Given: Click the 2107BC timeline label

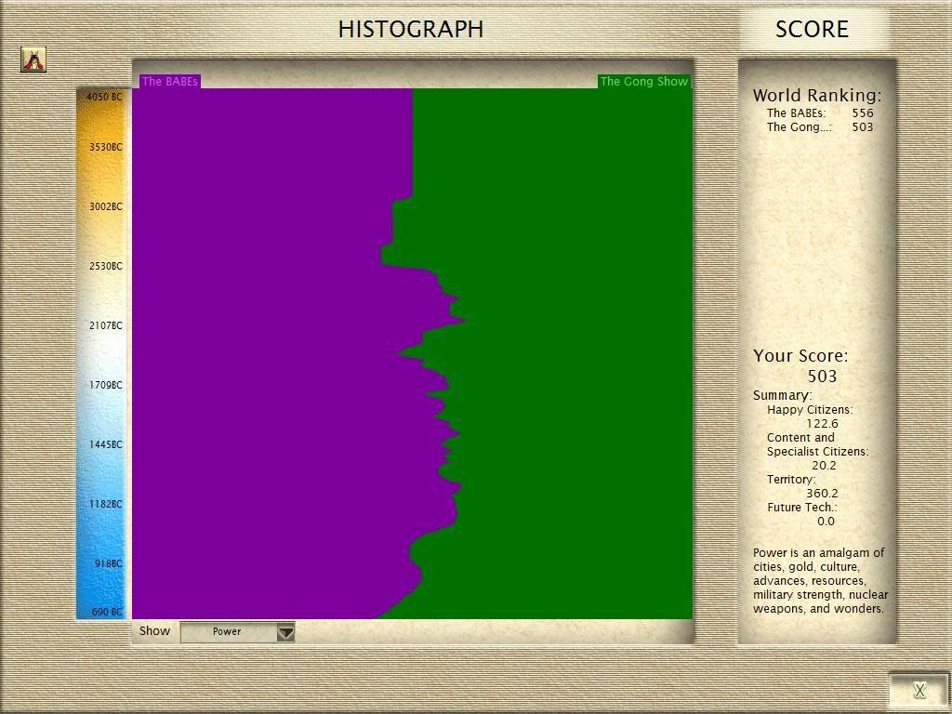Looking at the screenshot, I should click(106, 325).
